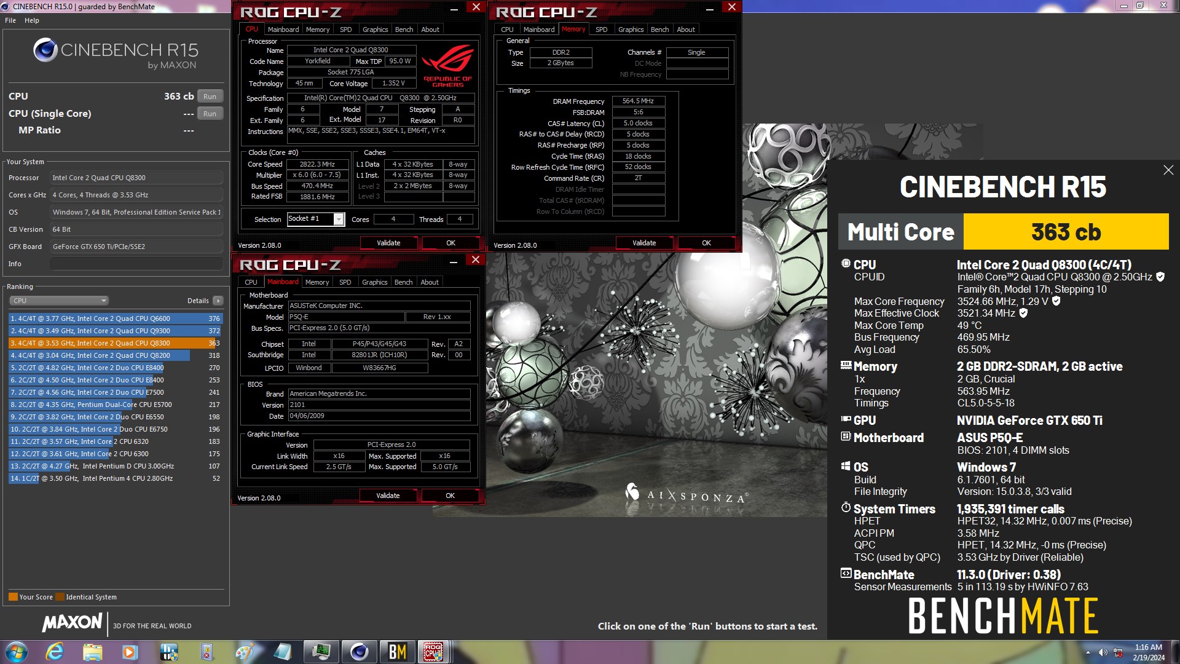
Task: Click the CPU chip icon in BenchMate panel
Action: coord(846,264)
